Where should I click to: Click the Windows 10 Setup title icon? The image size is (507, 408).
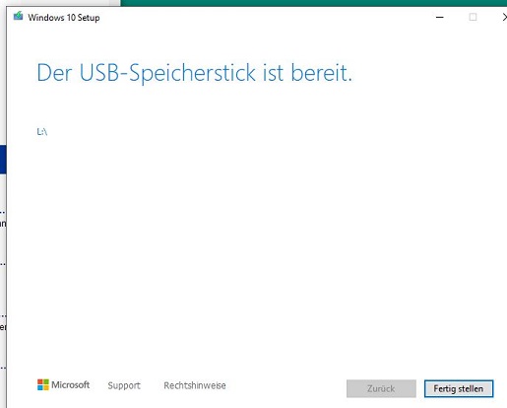tap(19, 16)
